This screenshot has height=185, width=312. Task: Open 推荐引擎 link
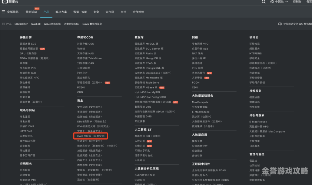point(197,141)
